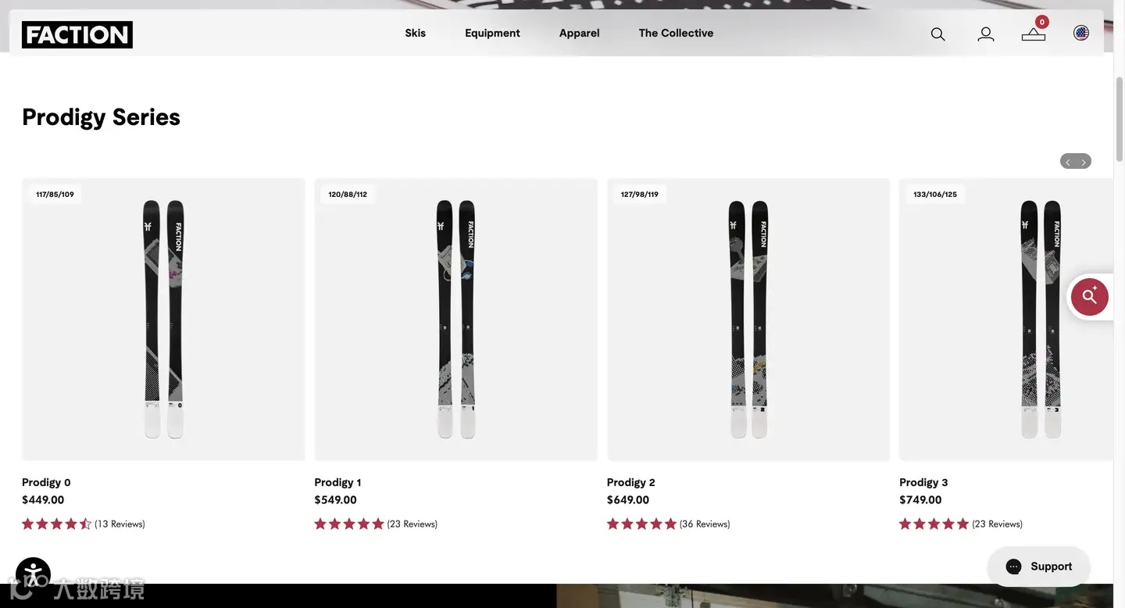Open the Equipment menu
1125x608 pixels.
tap(492, 33)
